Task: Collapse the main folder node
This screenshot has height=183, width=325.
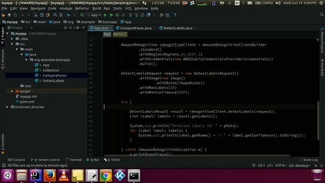Action: click(17, 49)
